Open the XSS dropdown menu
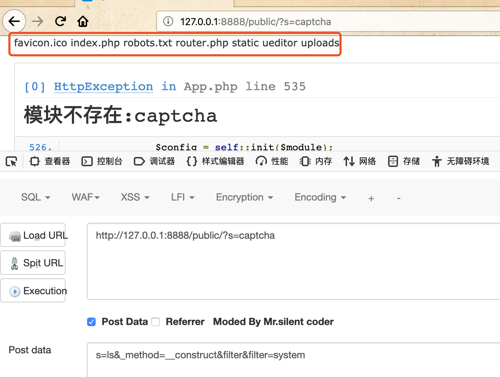500x377 pixels. 135,197
